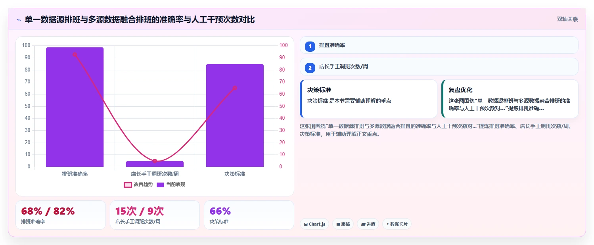Click the trend line point on 决策标准

[235, 88]
